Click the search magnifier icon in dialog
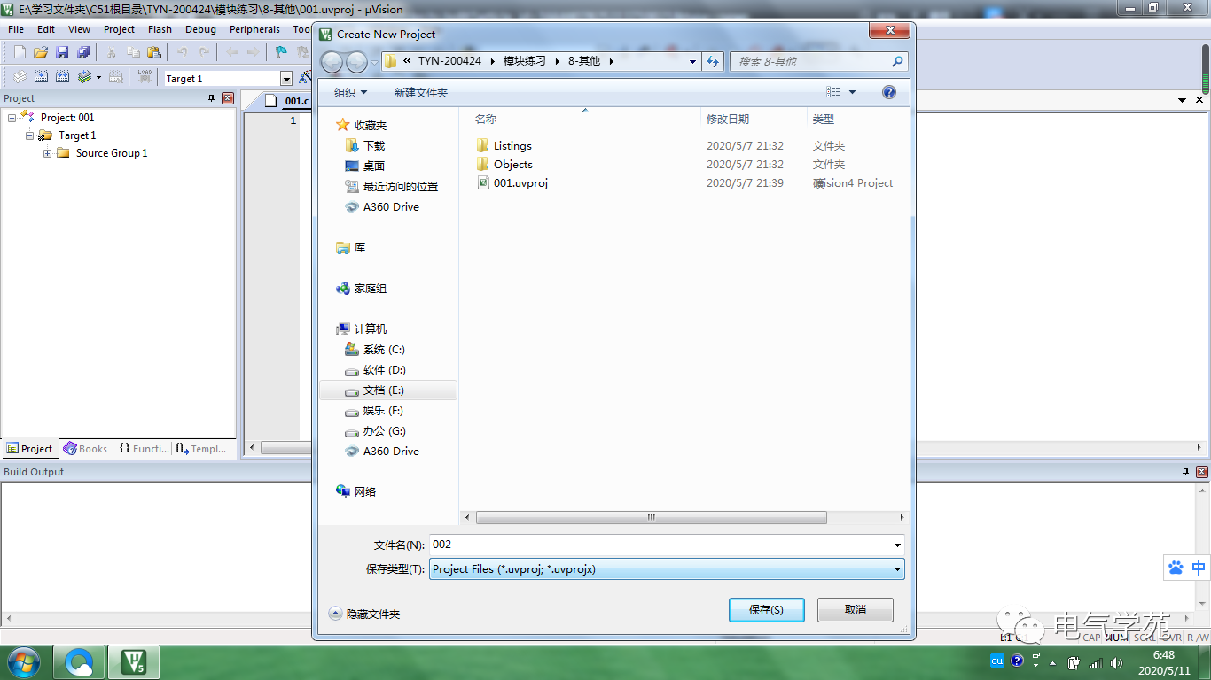 click(897, 61)
